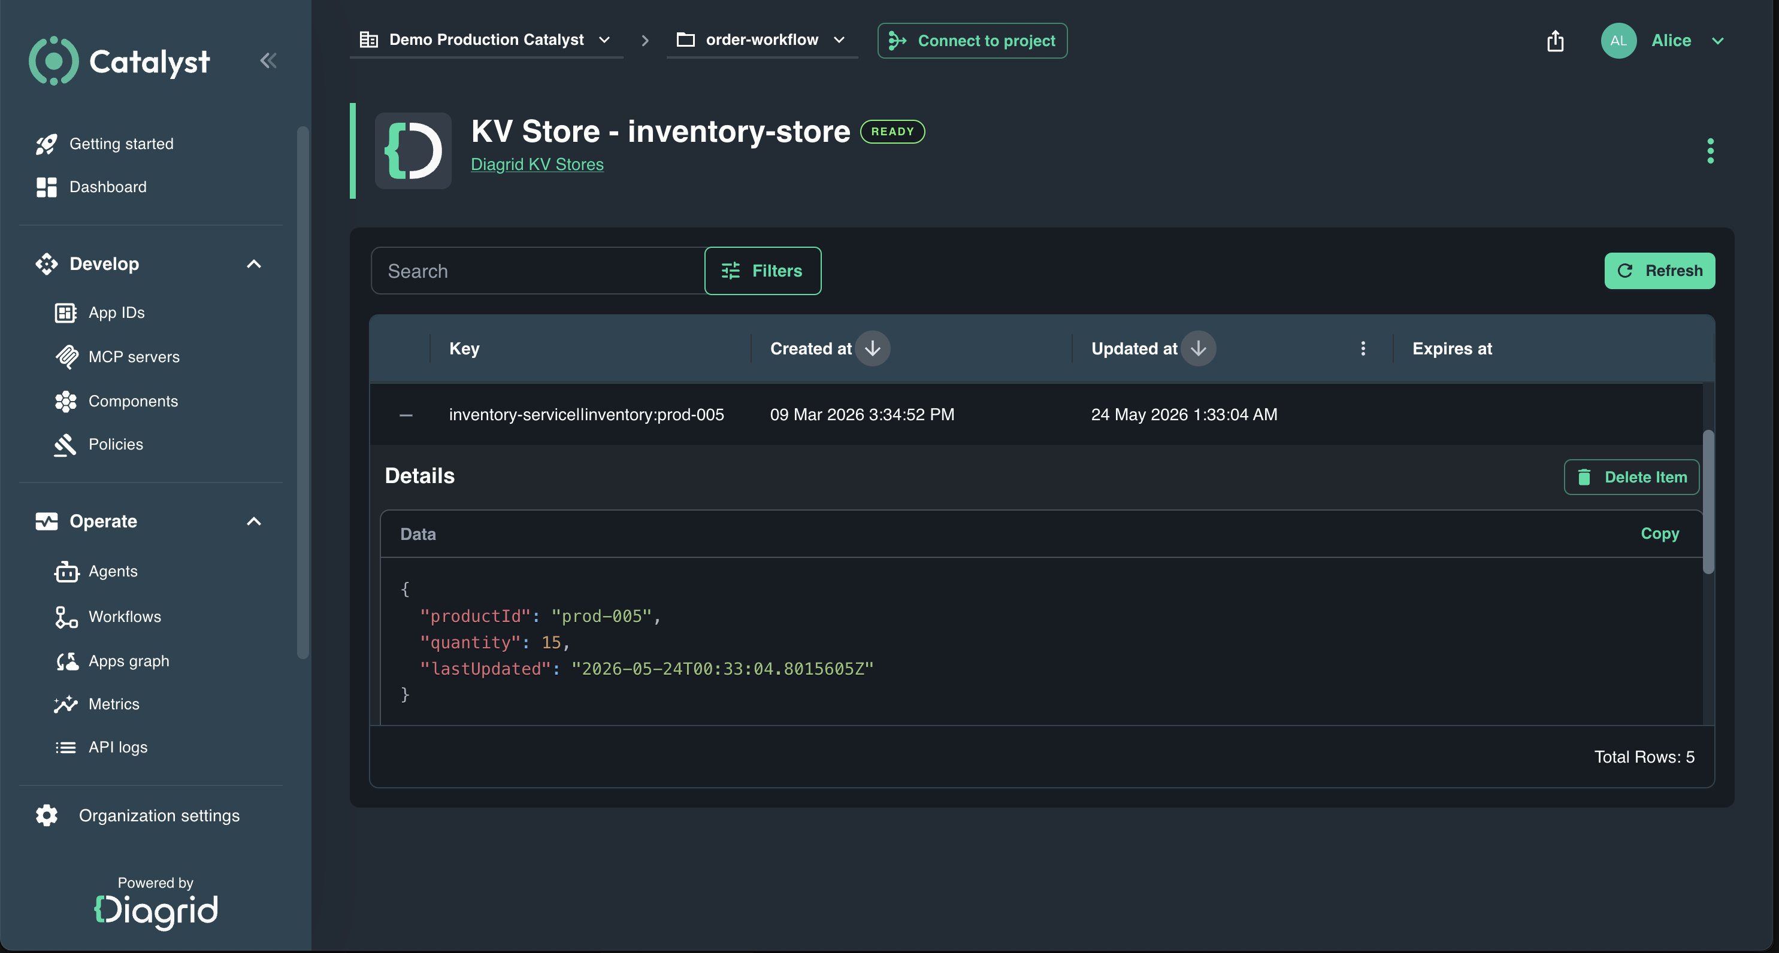Viewport: 1779px width, 953px height.
Task: Open Metrics page
Action: [x=114, y=704]
